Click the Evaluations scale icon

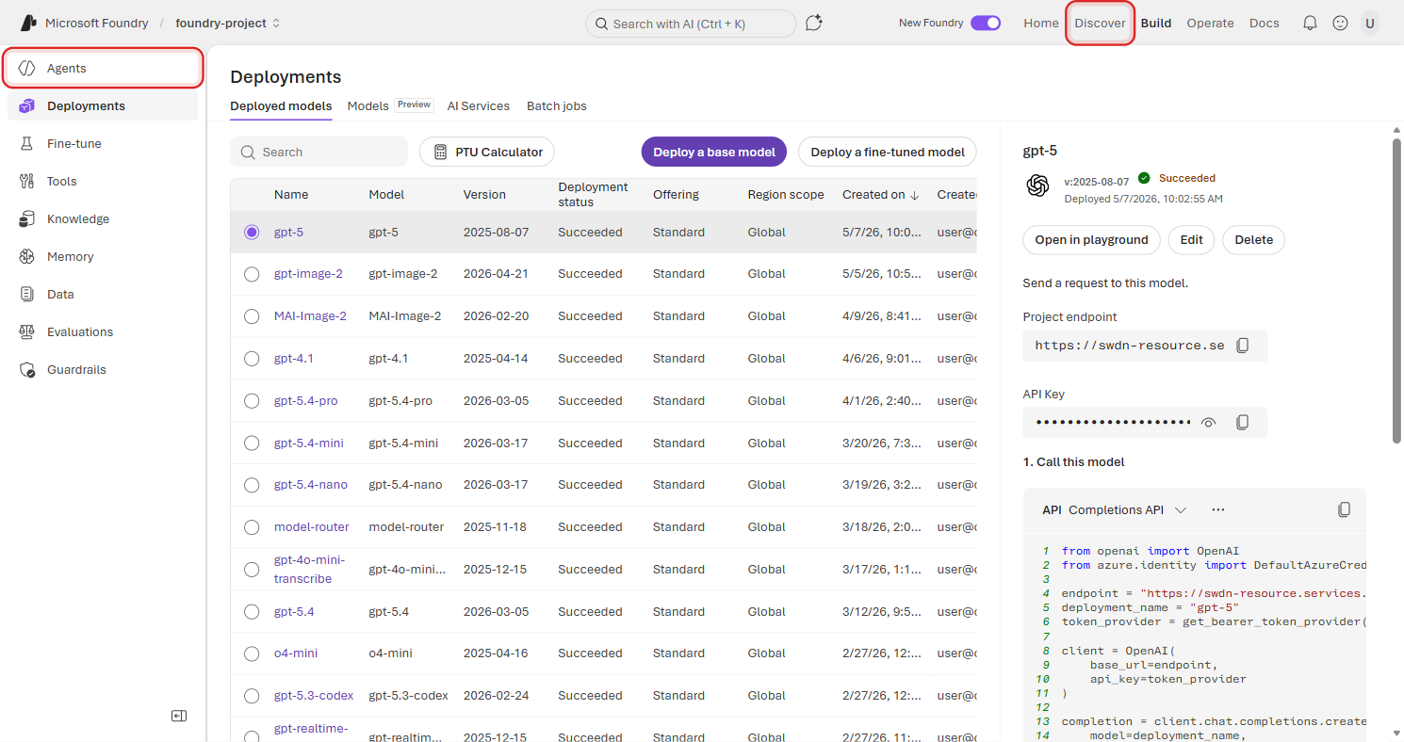pos(27,331)
